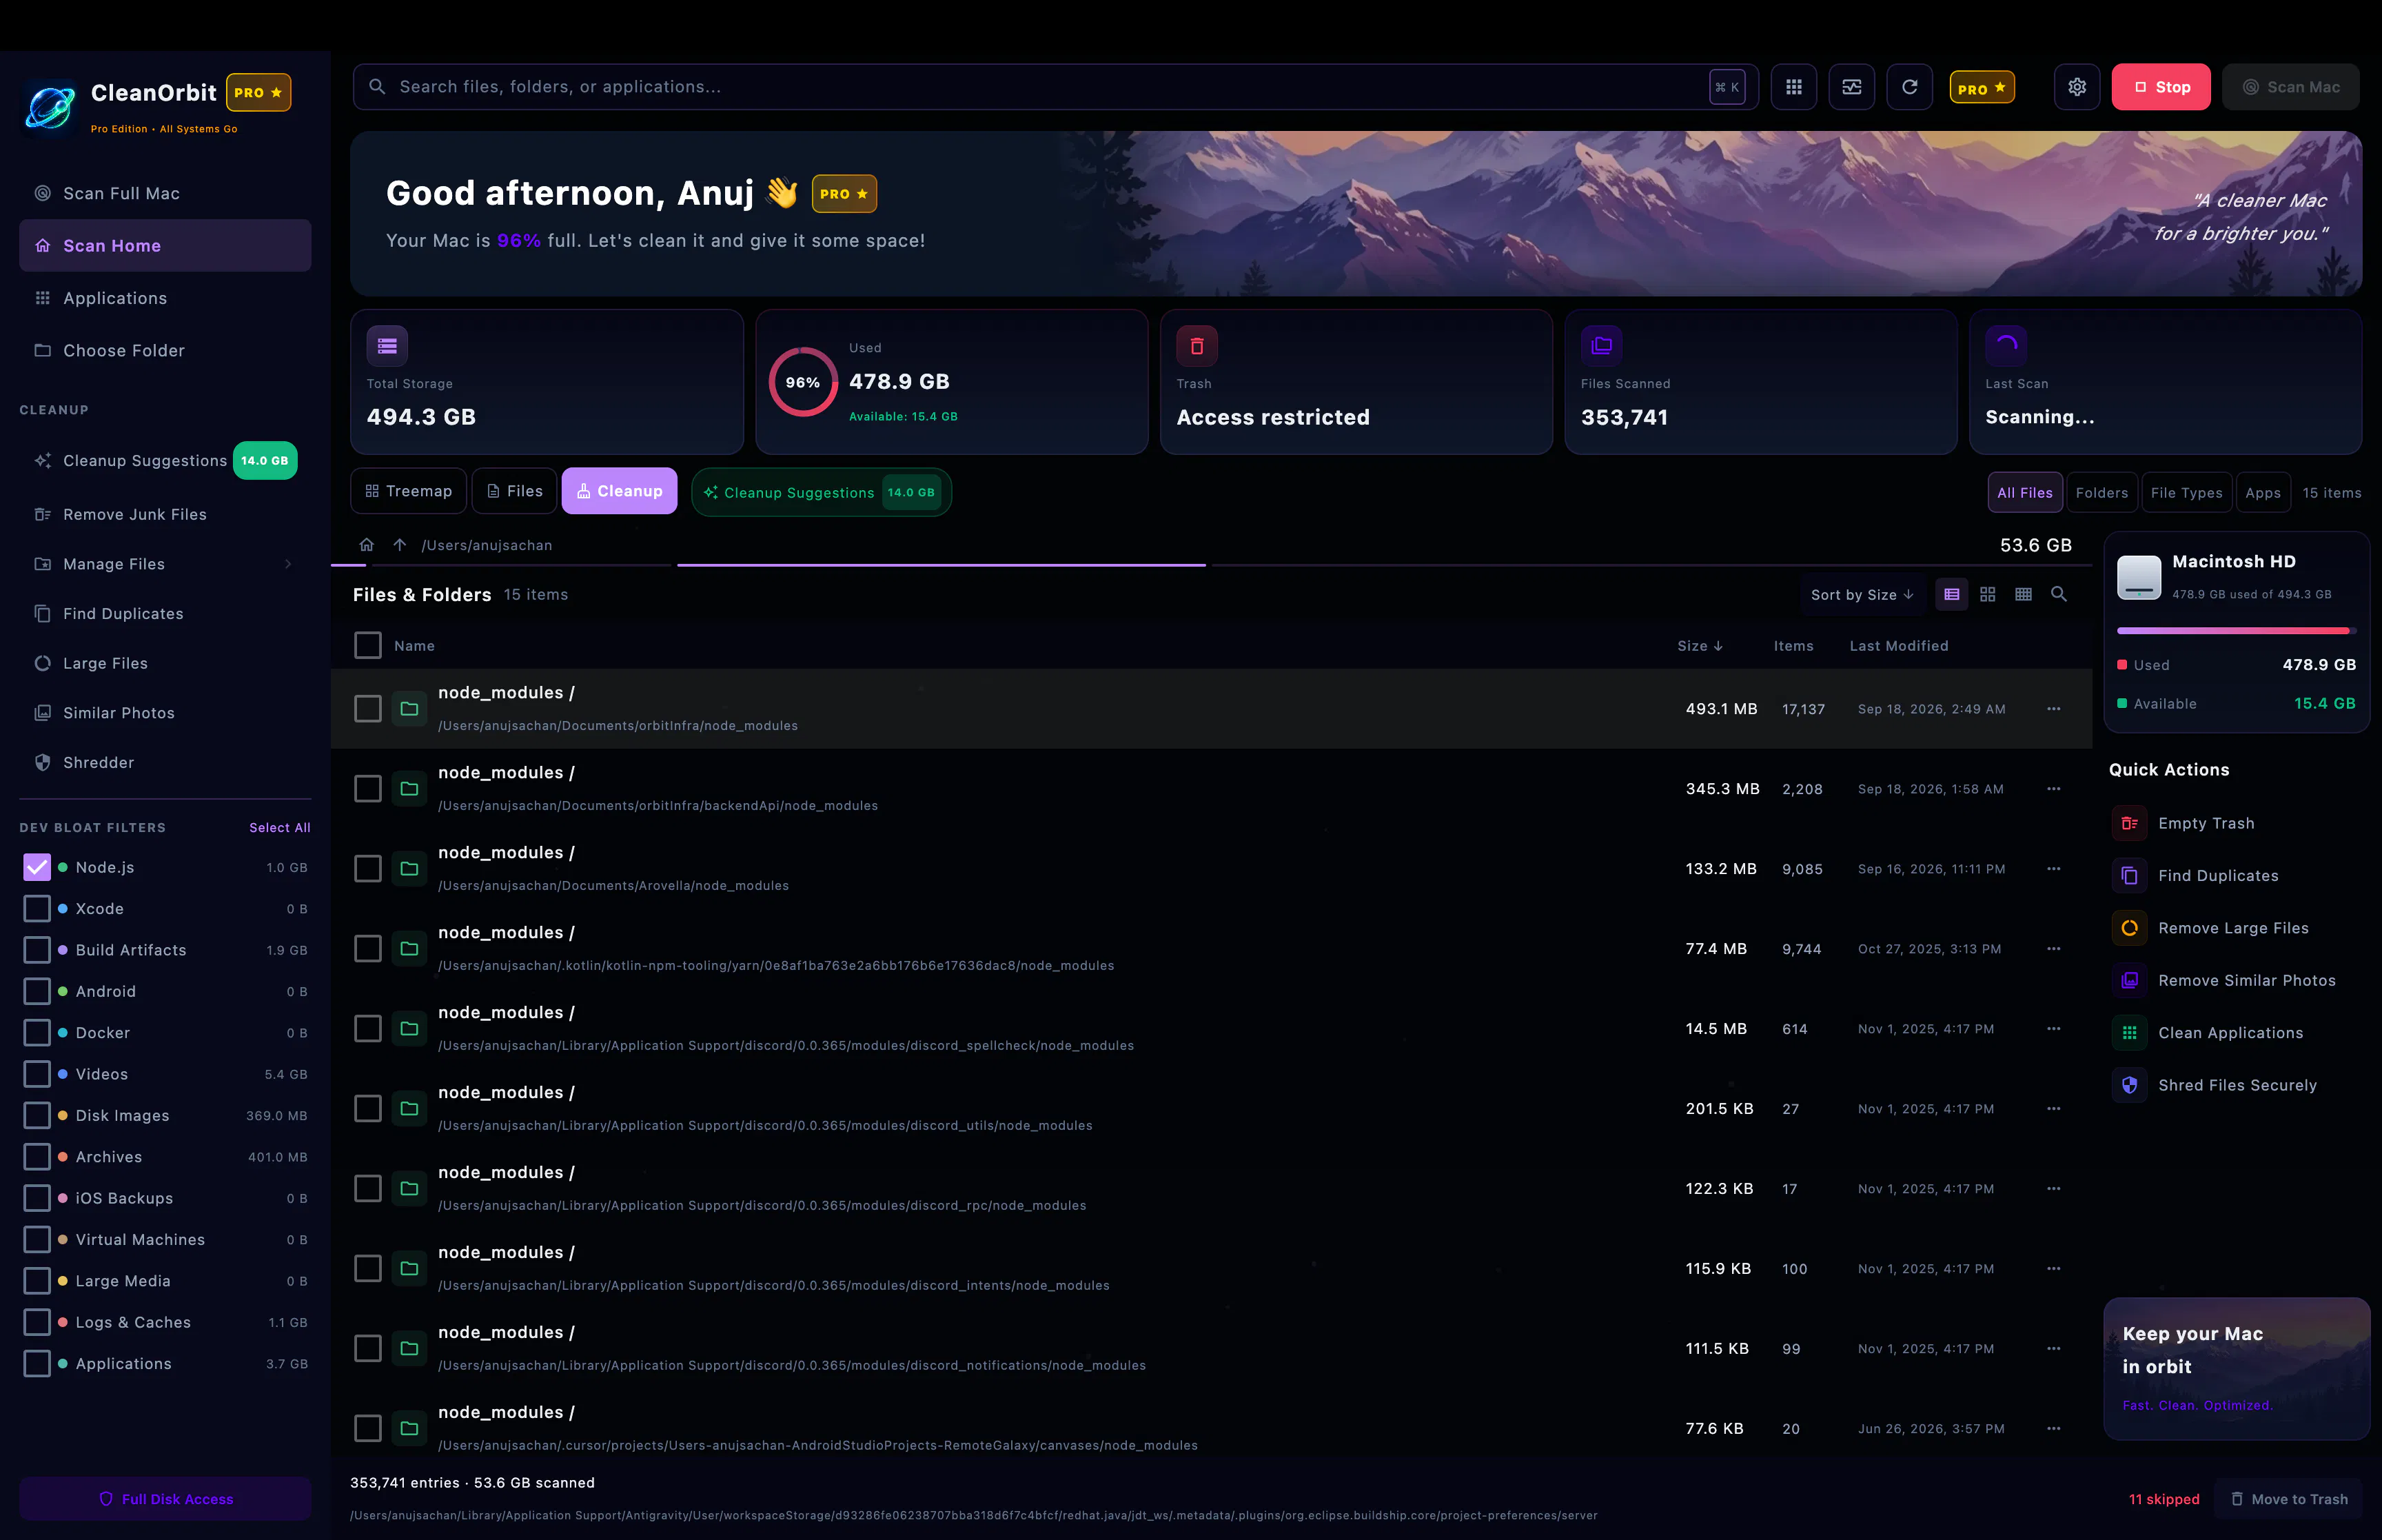Click the scan progress bar below breadcrumb

coord(1212,565)
